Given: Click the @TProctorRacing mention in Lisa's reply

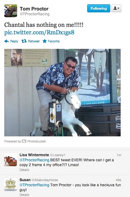Looking at the screenshot, I should click(x=35, y=160).
